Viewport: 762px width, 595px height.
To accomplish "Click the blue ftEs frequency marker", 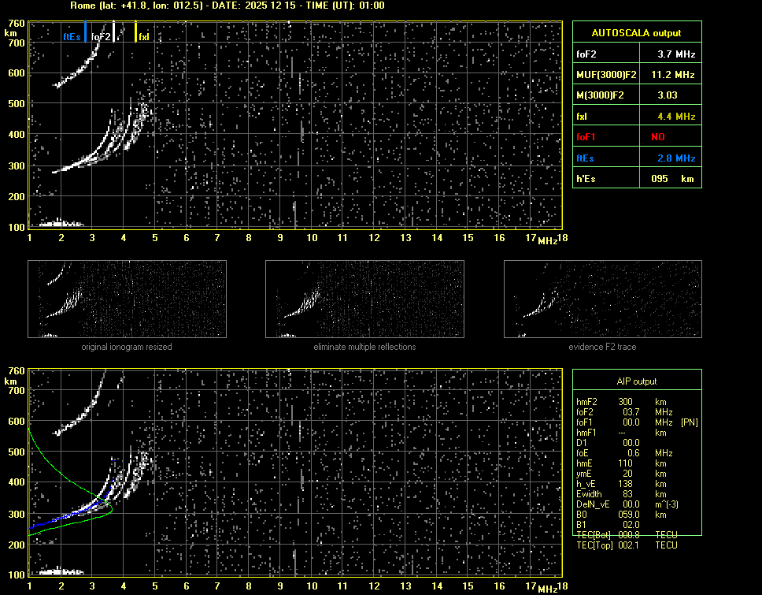I will [85, 32].
